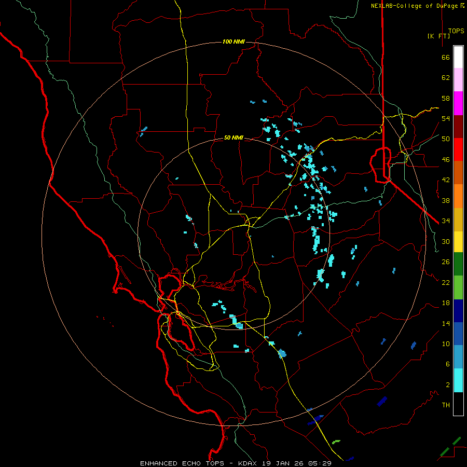Click the 50 NMI range ring label
The image size is (467, 467).
point(233,138)
